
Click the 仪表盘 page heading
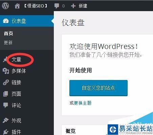(73, 23)
